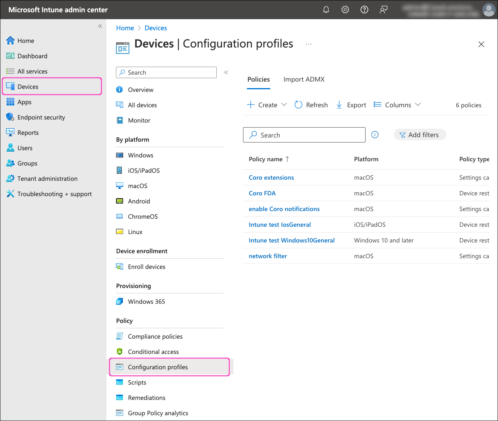Expand the Create dropdown
The image size is (498, 421).
(x=267, y=105)
